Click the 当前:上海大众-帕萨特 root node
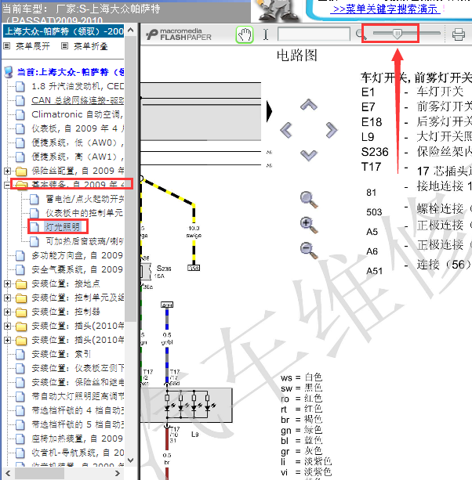The image size is (472, 480). (71, 72)
